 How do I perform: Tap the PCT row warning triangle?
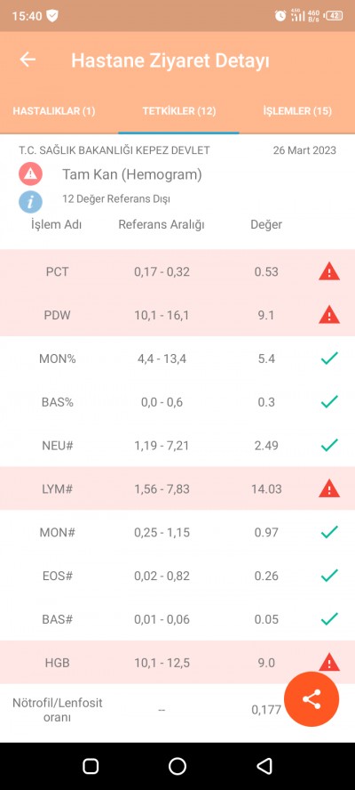click(x=329, y=272)
